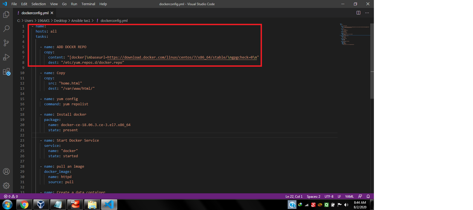
Task: Change language mode via YAML
Action: pos(349,196)
